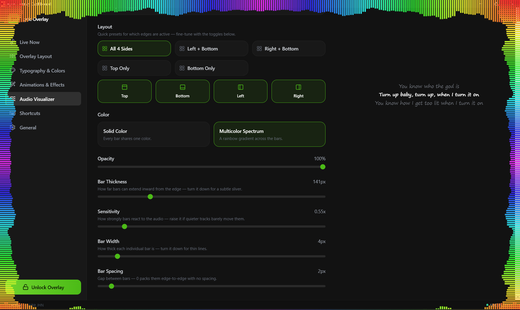Choose the Right + Bottom preset
This screenshot has width=520, height=310.
tap(289, 49)
